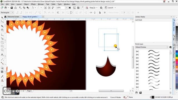Toggle the Close curve button
This screenshot has height=100, width=178.
click(x=71, y=12)
